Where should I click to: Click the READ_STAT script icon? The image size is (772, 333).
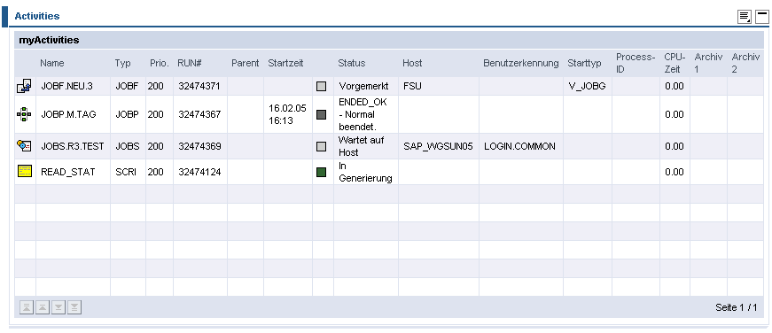(25, 171)
